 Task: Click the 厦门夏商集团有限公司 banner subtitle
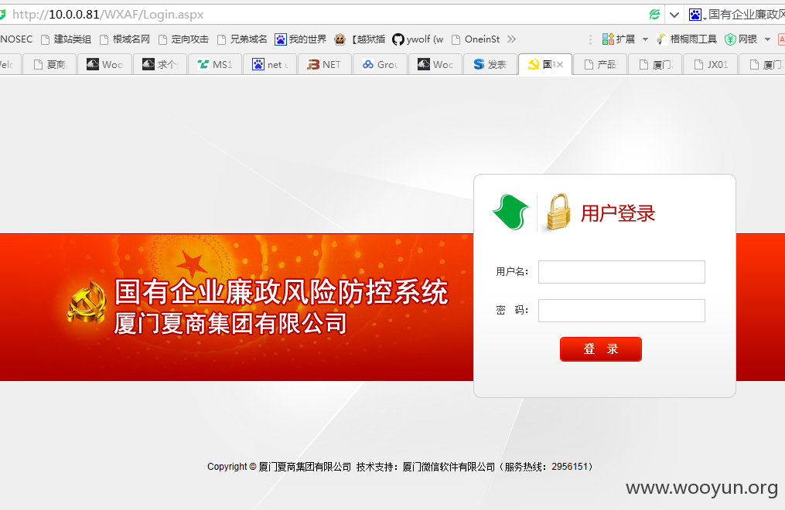pos(230,323)
